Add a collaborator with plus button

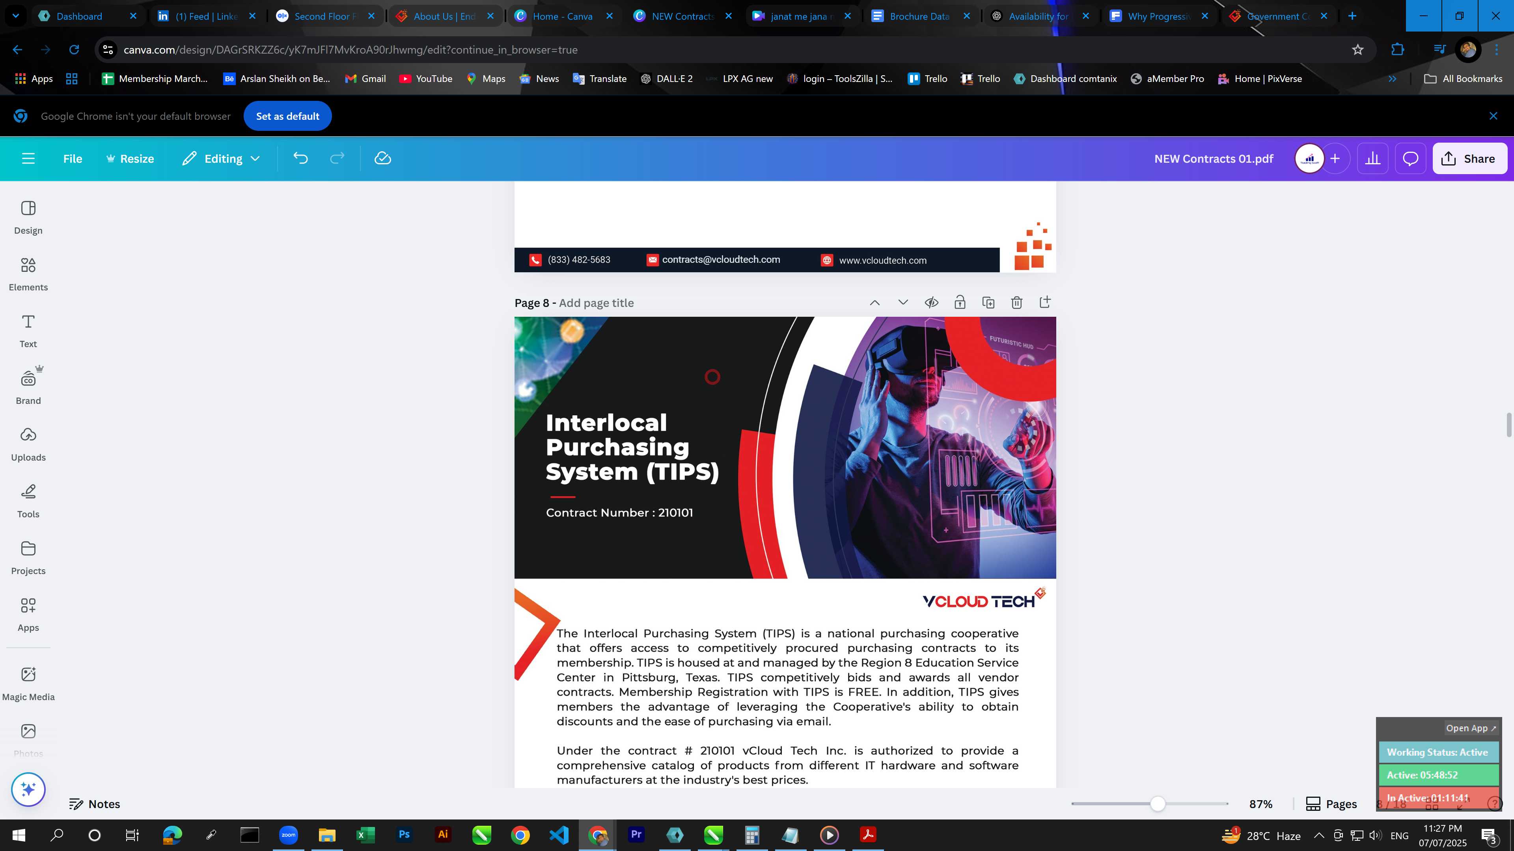coord(1335,158)
